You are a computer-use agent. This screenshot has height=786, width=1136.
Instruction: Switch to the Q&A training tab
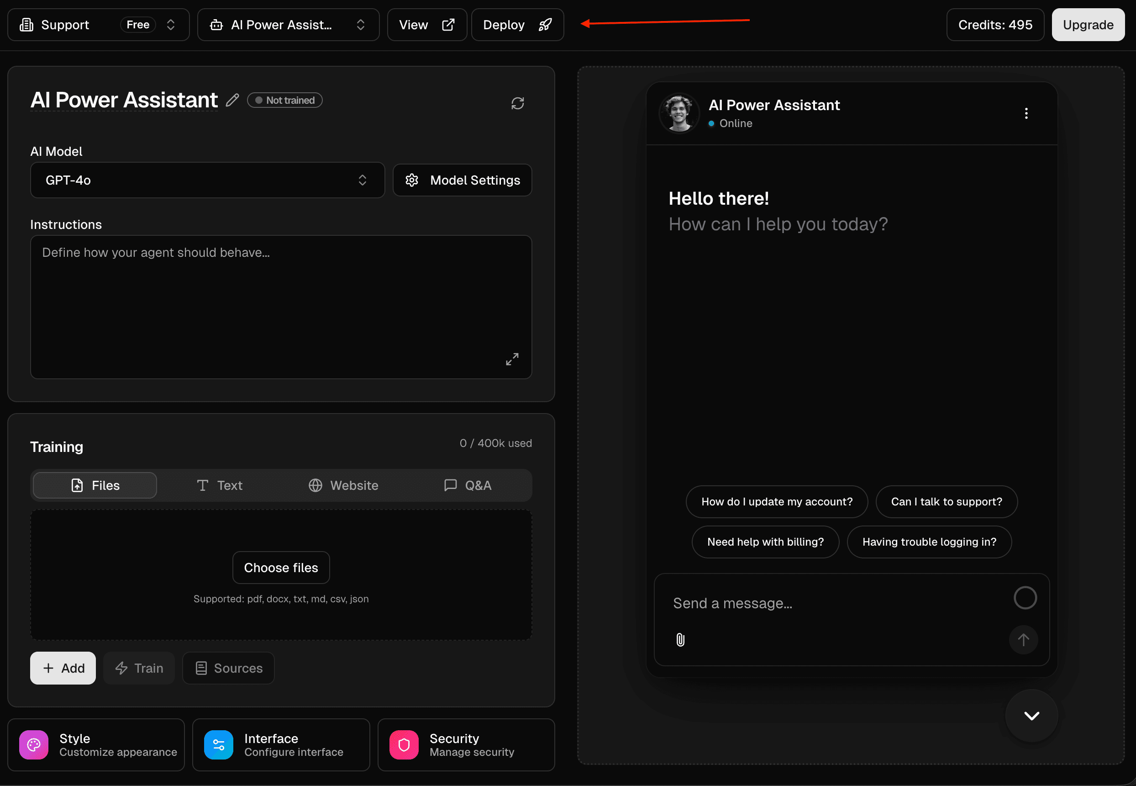pyautogui.click(x=468, y=486)
